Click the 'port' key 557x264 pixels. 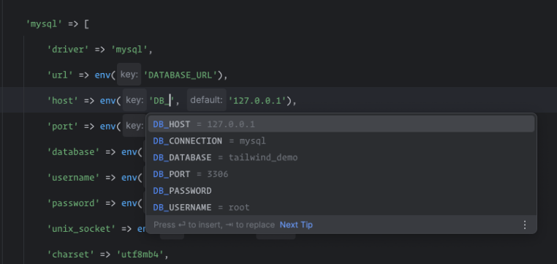63,126
